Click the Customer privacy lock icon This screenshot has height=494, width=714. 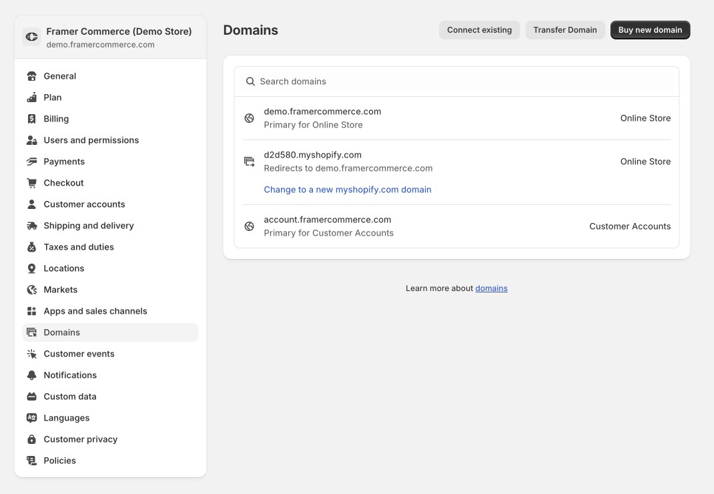coord(31,439)
